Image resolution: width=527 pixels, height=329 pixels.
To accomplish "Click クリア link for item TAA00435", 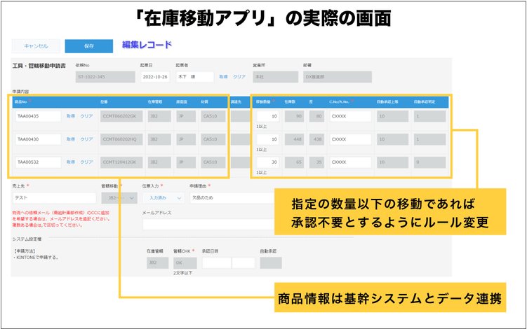I will tap(87, 116).
